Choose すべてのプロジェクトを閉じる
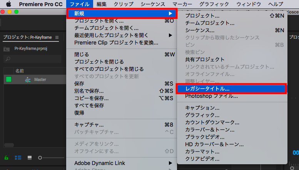The height and width of the screenshot is (170, 299). [122, 69]
